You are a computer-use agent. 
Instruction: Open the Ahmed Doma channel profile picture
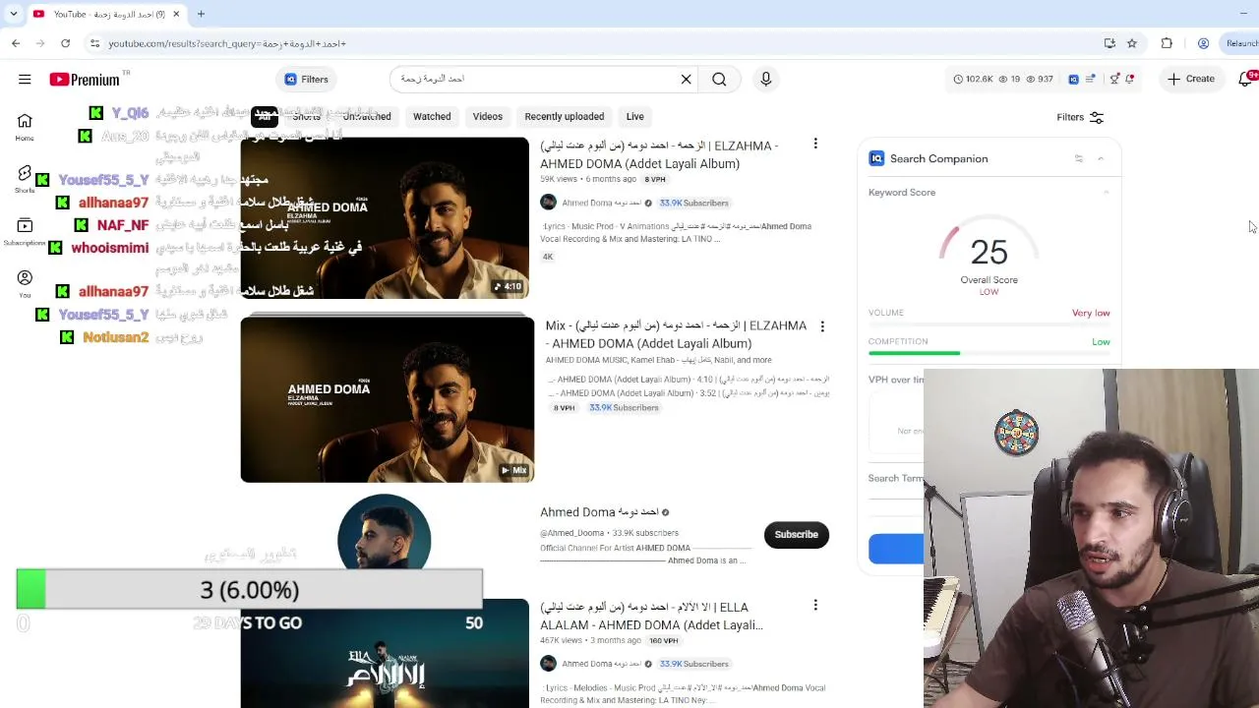[385, 534]
